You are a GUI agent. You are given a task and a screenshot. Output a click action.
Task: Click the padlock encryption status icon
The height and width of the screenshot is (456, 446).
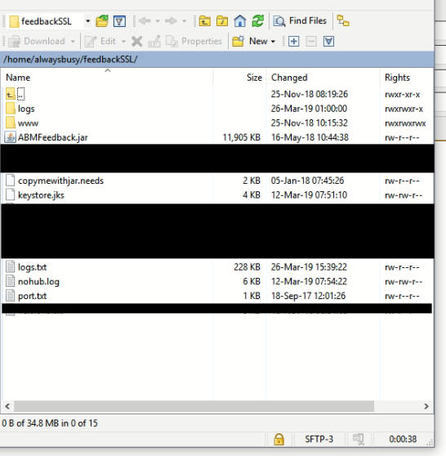click(x=279, y=439)
